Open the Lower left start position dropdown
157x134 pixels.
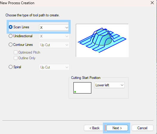pos(110,85)
